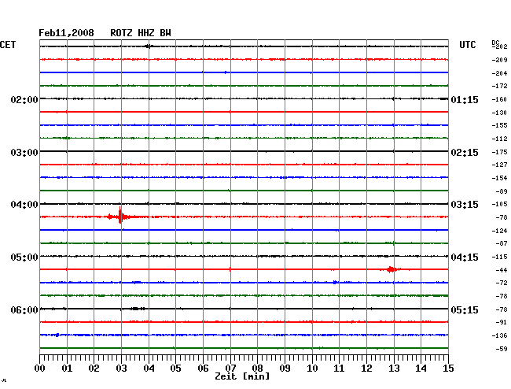Click the DC offset value -91

coord(502,322)
